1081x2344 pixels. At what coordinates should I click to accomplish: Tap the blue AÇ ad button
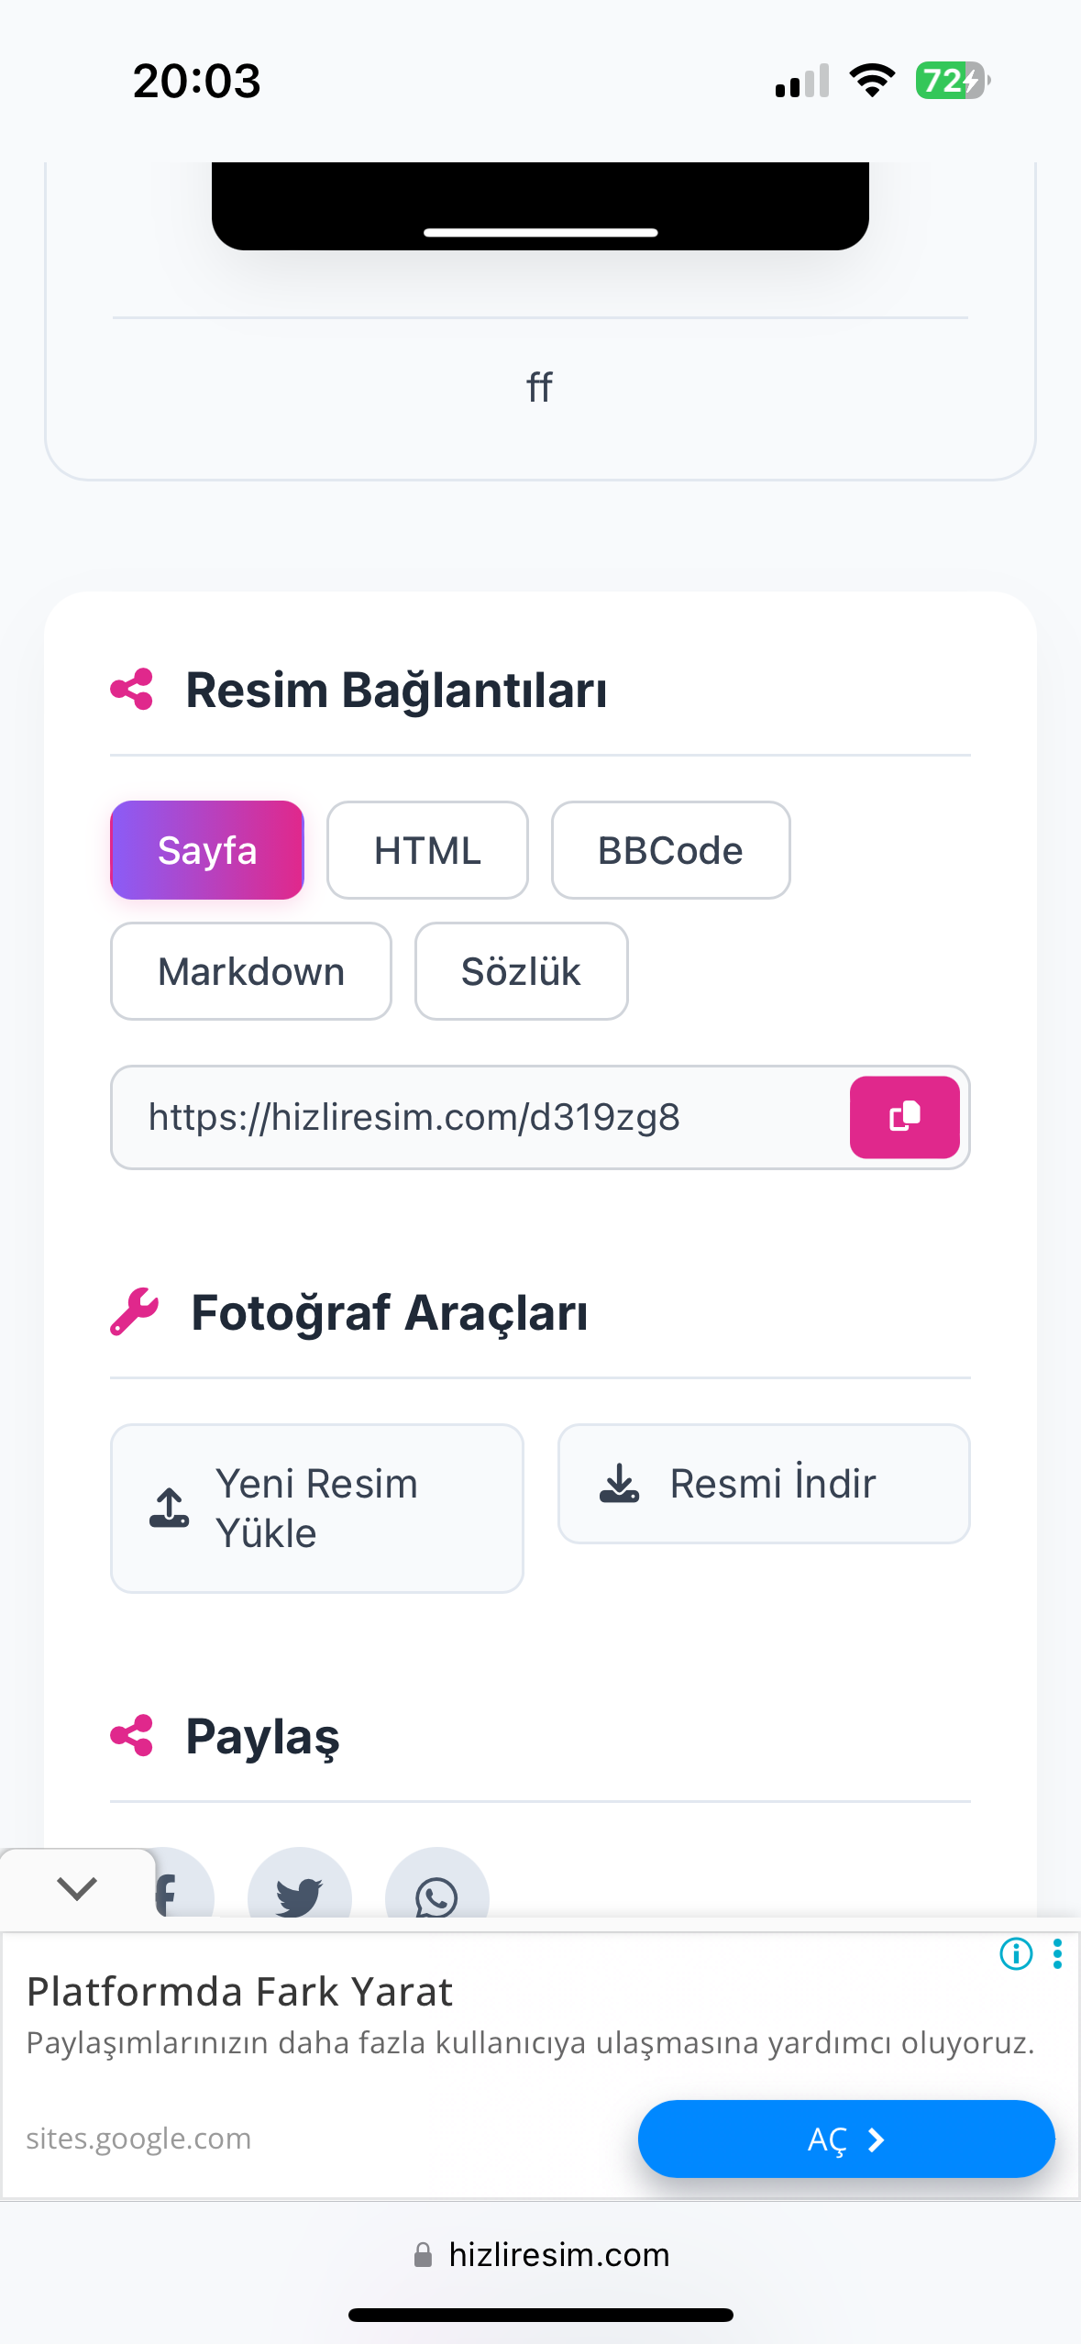tap(846, 2139)
